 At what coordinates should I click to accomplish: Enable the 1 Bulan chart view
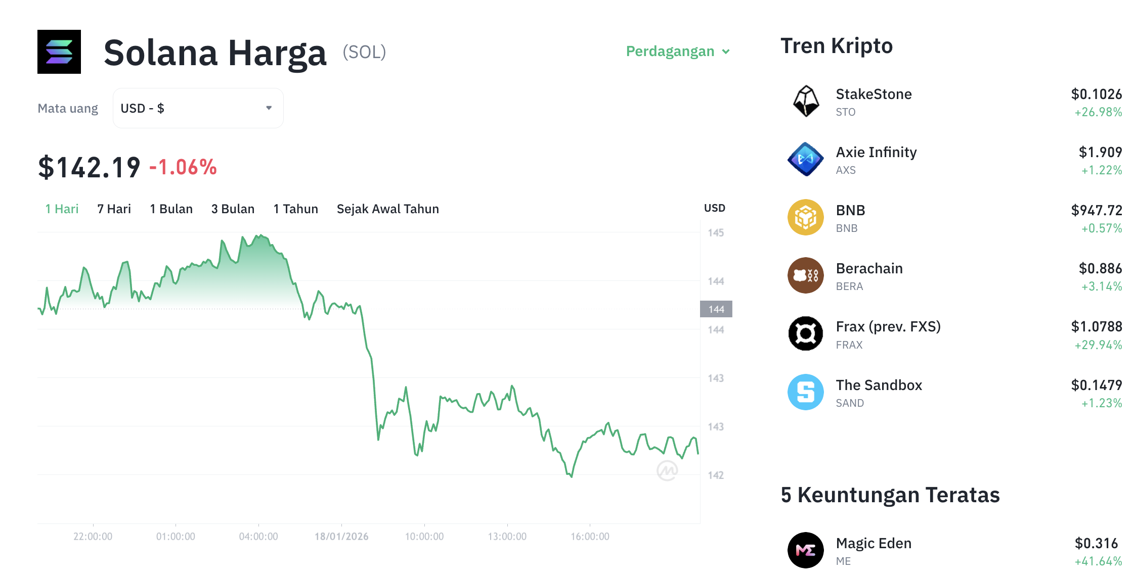171,209
